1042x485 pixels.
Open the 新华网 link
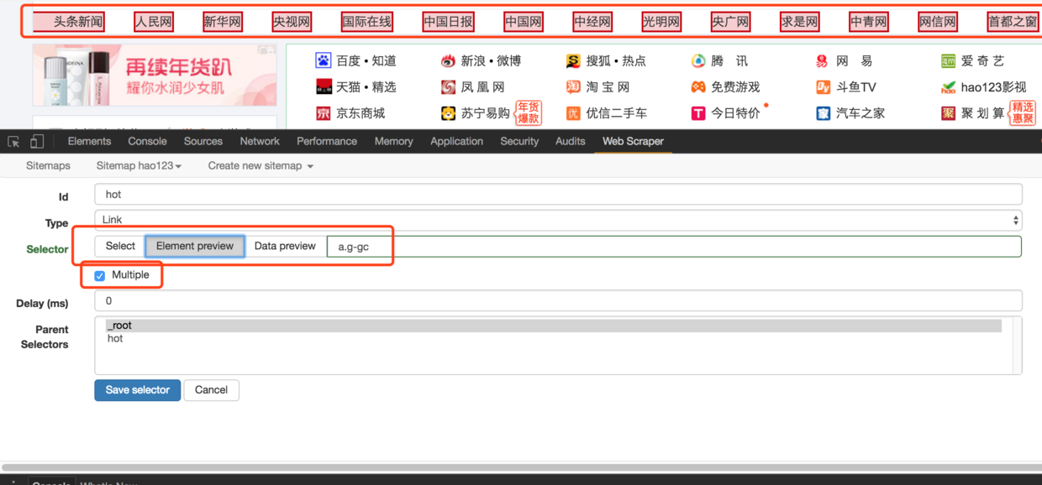tap(223, 22)
